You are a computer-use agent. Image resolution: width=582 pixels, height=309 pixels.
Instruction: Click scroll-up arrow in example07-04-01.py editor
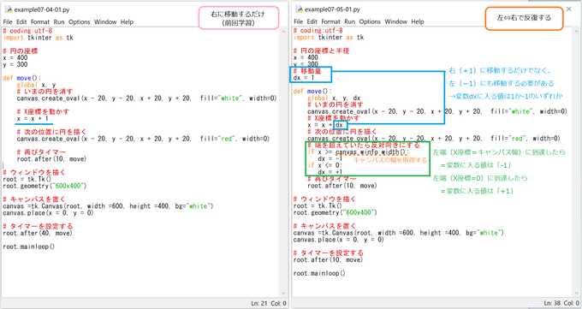[283, 32]
